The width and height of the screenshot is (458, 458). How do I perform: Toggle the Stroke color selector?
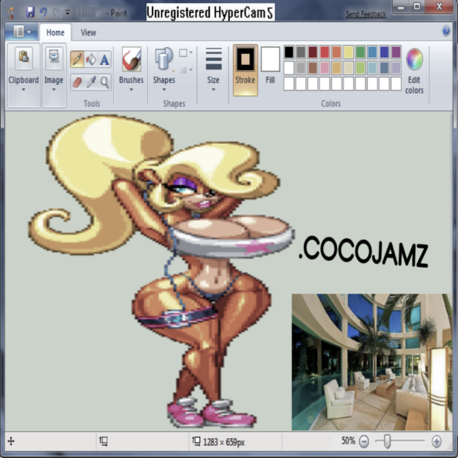245,69
